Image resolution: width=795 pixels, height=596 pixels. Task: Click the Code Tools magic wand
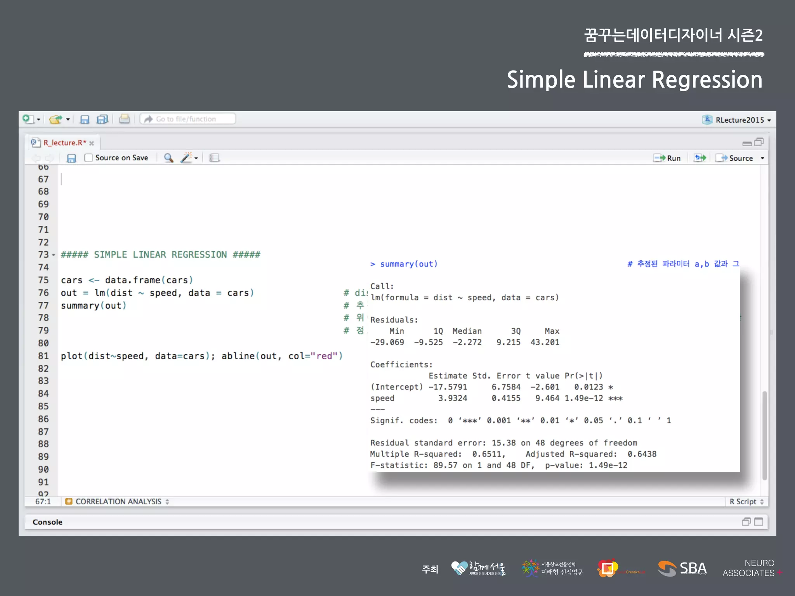pos(187,158)
